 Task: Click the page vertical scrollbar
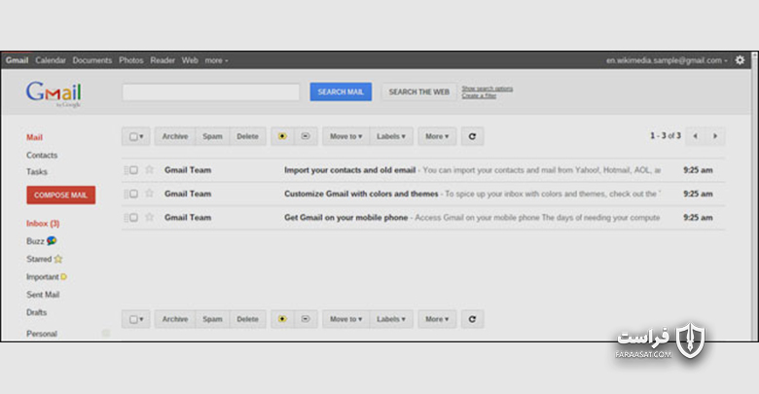point(755,197)
